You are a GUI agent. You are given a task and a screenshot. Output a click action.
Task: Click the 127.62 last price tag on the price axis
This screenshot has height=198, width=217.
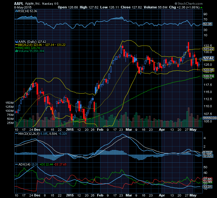[208, 58]
